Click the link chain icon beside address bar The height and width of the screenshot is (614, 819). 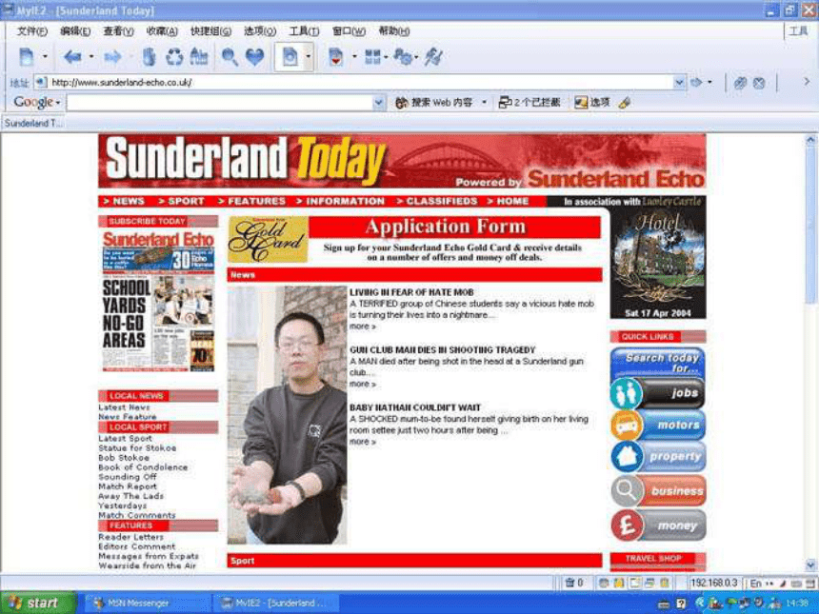pos(740,83)
